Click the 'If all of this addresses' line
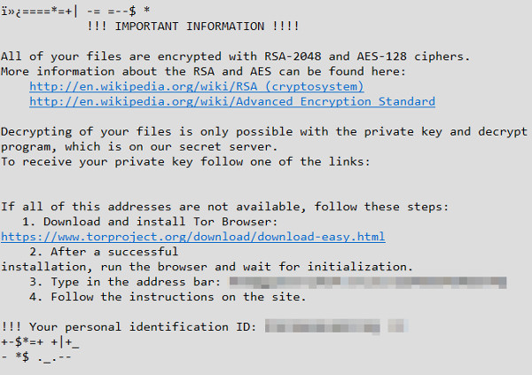The height and width of the screenshot is (375, 532). point(224,207)
